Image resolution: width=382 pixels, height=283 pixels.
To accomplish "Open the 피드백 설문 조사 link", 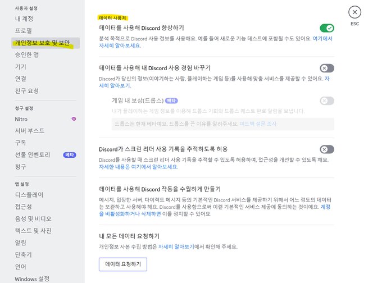I will (x=258, y=124).
